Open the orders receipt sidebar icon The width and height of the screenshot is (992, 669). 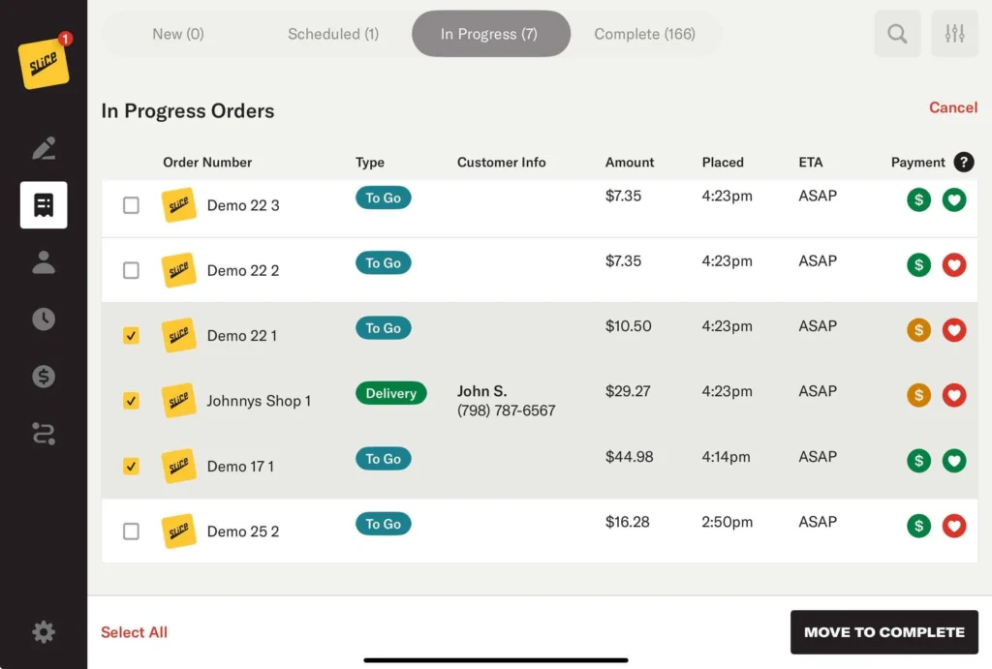[x=44, y=205]
